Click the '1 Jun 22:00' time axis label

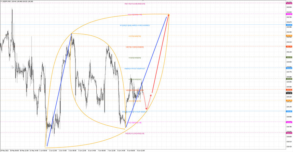click(x=53, y=150)
